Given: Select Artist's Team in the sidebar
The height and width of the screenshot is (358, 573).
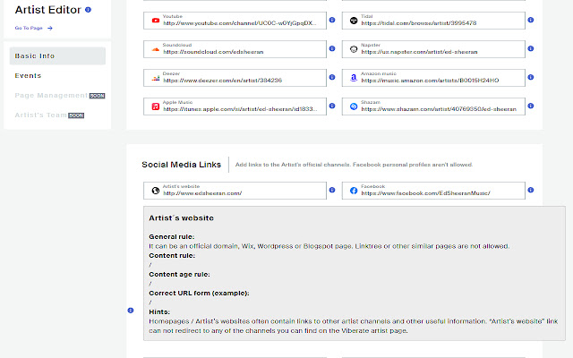Looking at the screenshot, I should 40,115.
